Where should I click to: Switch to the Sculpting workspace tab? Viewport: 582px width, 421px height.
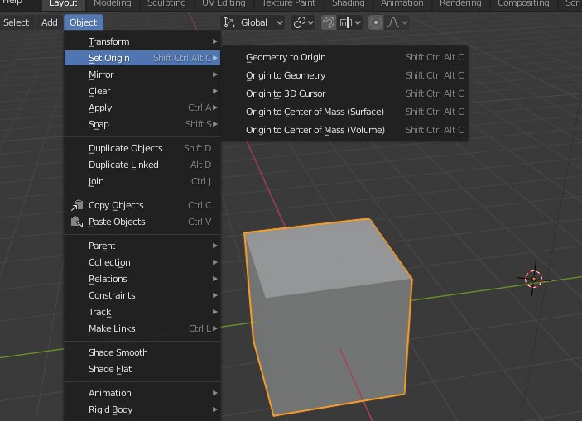tap(166, 3)
